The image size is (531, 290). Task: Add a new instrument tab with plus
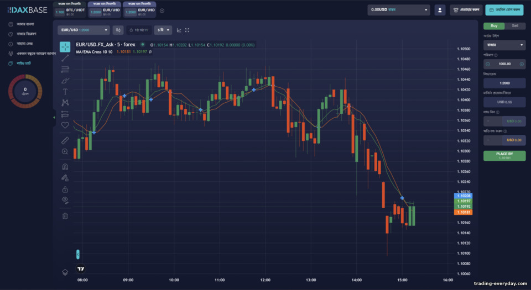click(x=162, y=10)
